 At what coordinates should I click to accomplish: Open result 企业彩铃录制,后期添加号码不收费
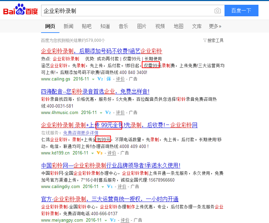pos(102,51)
